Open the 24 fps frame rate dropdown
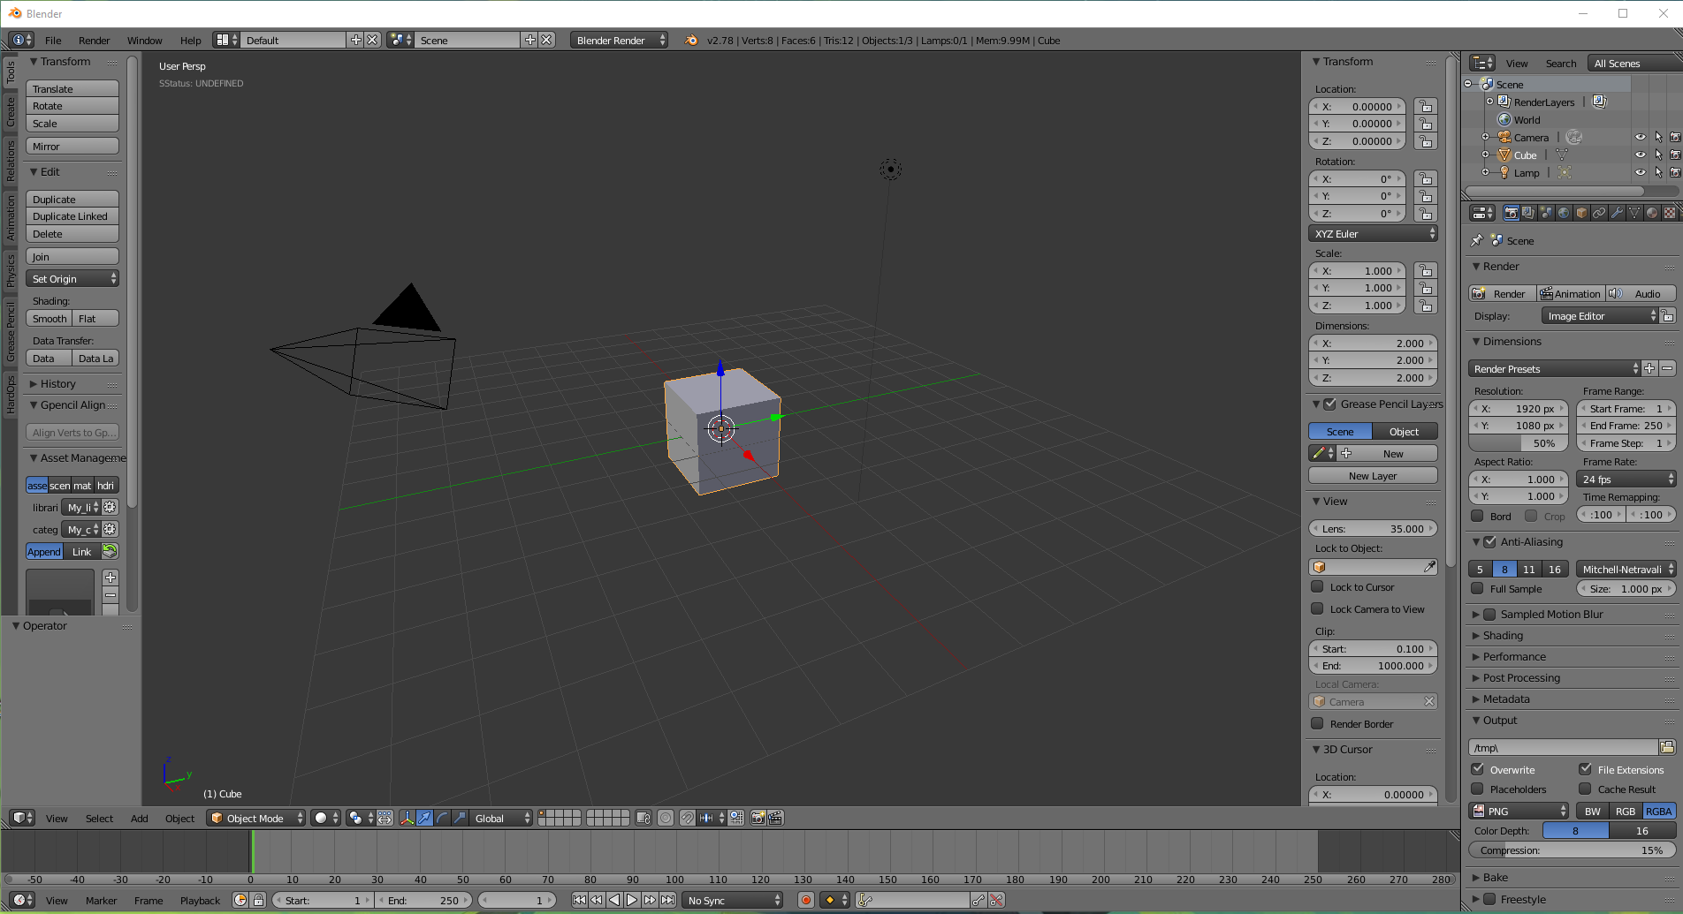Screen dimensions: 1683x914 pos(1626,479)
